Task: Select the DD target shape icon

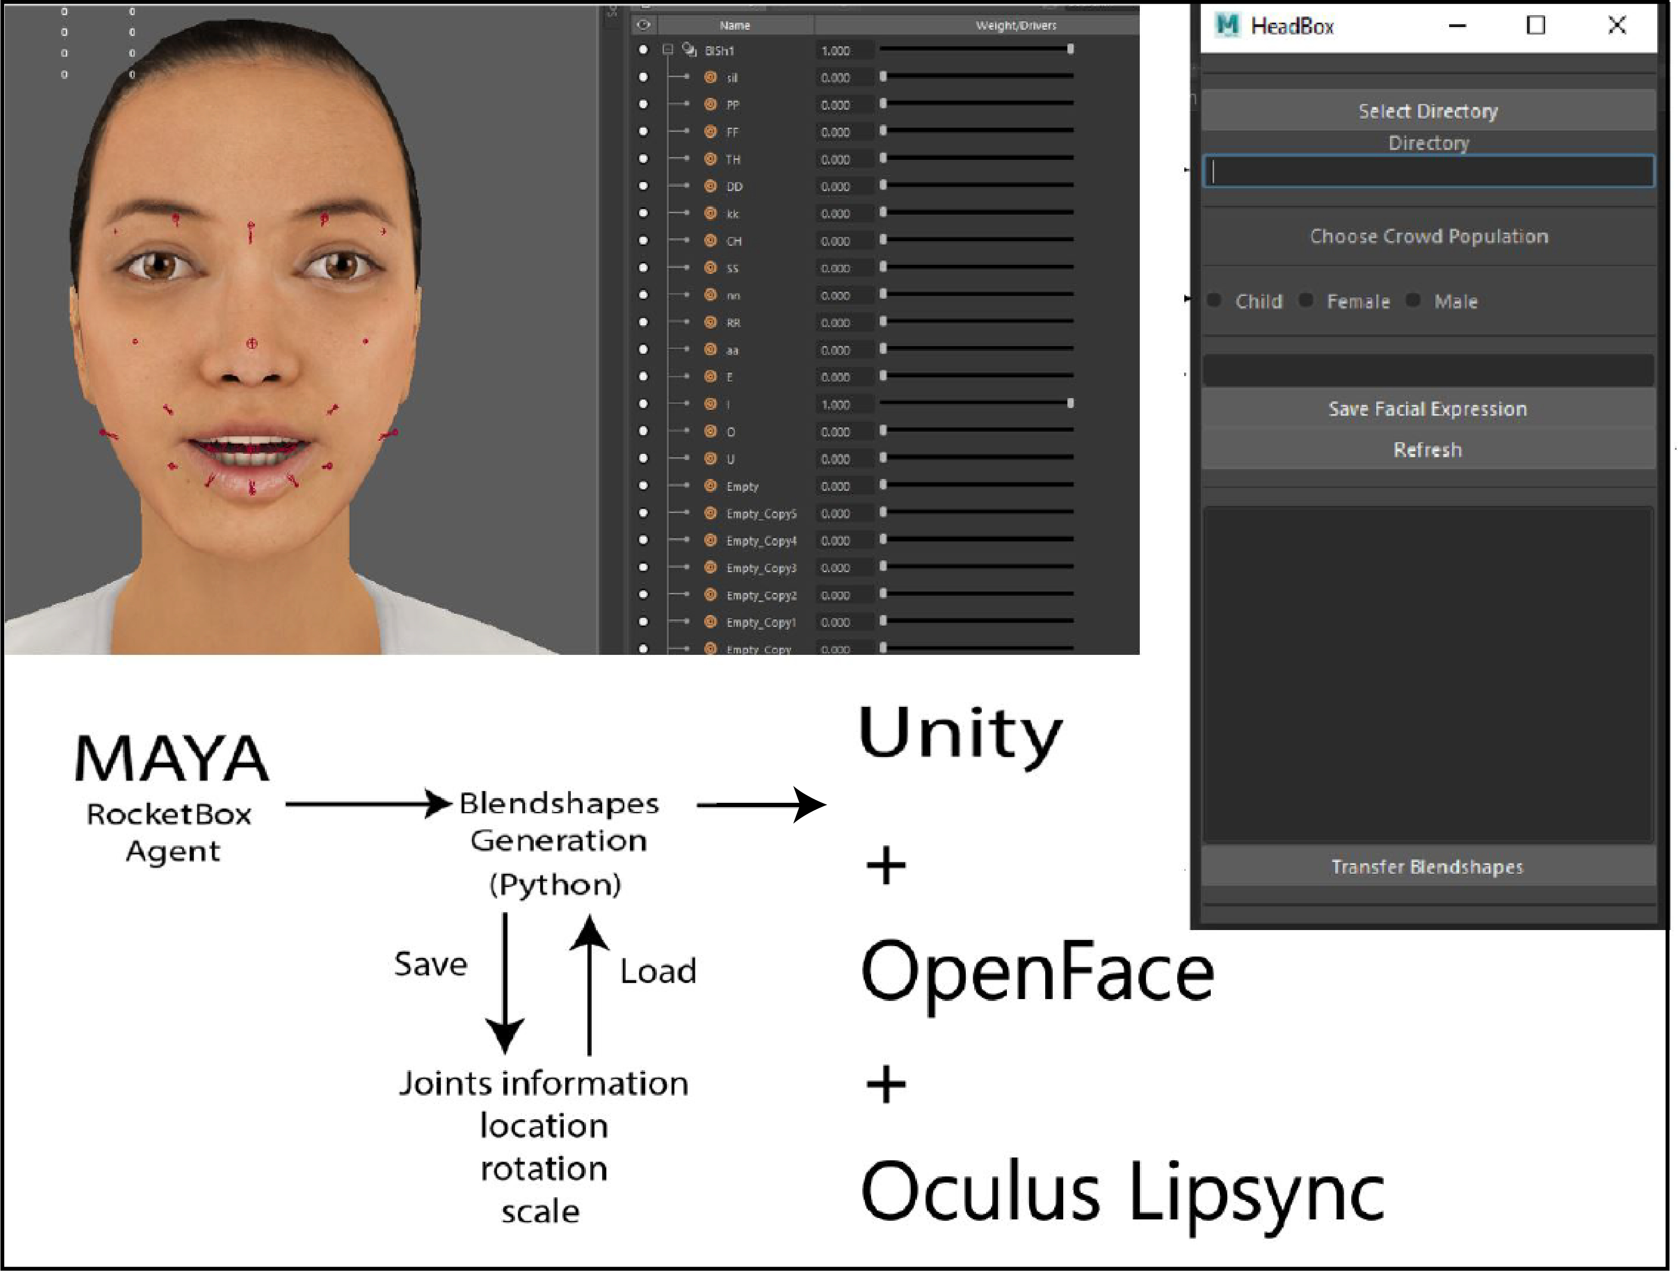Action: (710, 186)
